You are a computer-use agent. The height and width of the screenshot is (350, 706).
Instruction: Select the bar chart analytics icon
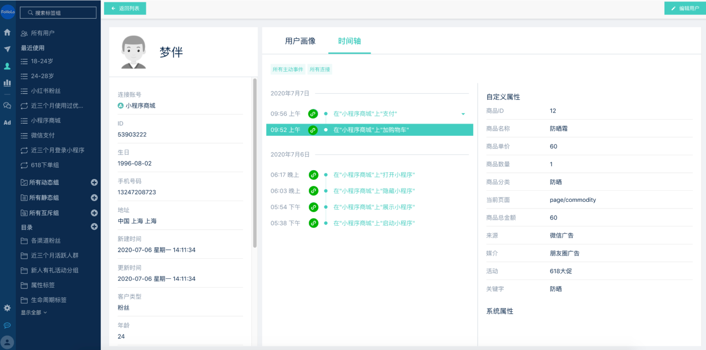click(x=7, y=83)
